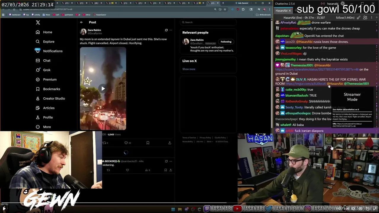The image size is (379, 213).
Task: Click the Streamer Mode label
Action: tap(352, 97)
